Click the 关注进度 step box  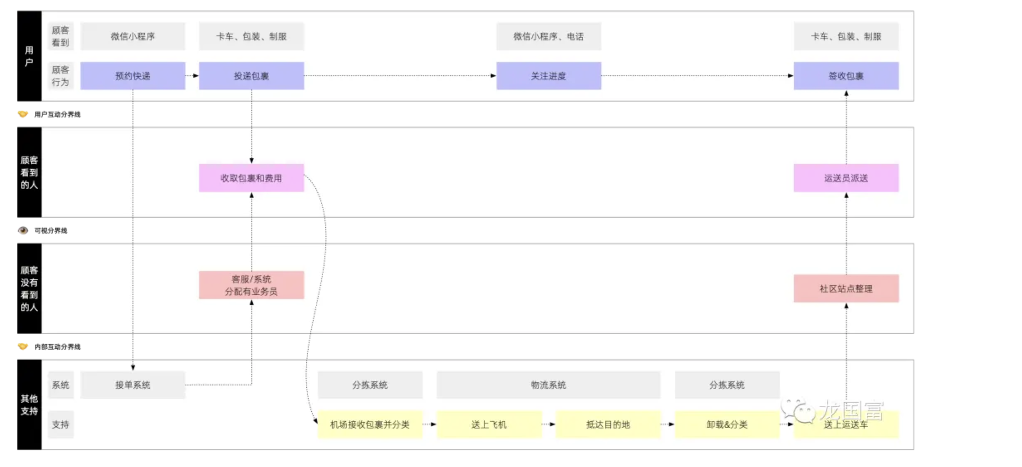548,76
